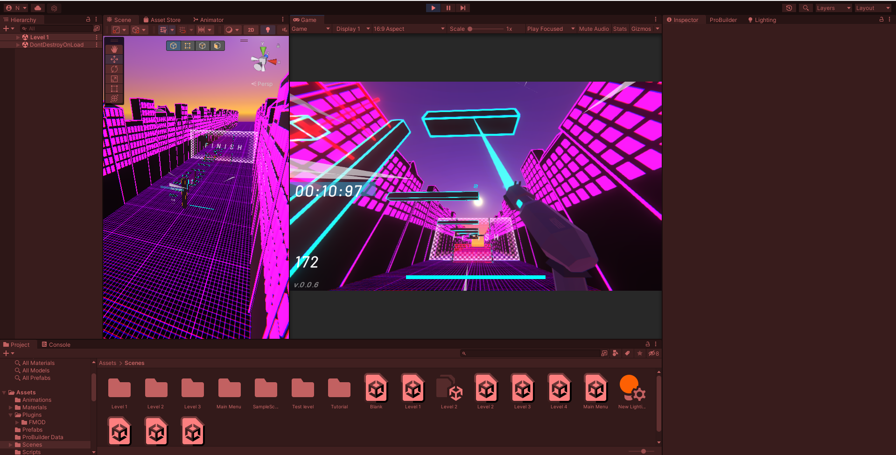Toggle hidden packages visibility eye icon
The width and height of the screenshot is (896, 455).
pyautogui.click(x=654, y=353)
